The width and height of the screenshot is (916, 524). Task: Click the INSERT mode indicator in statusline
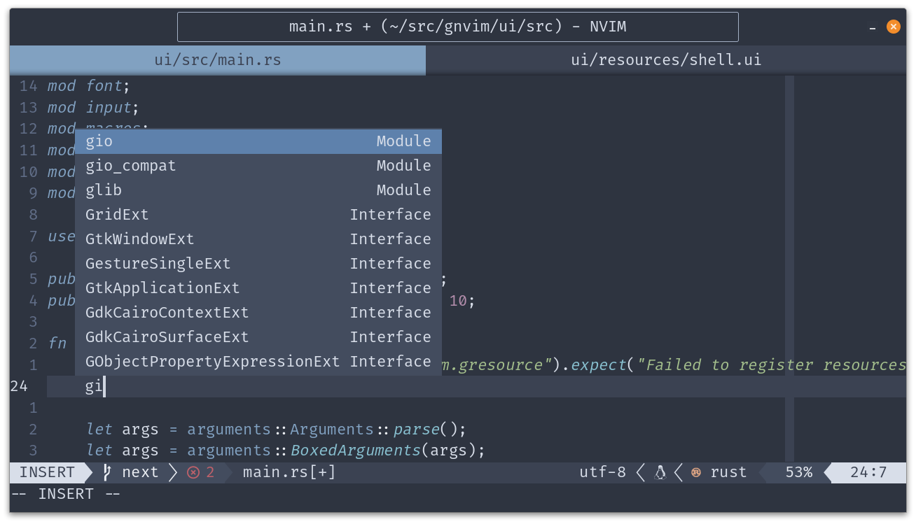47,472
